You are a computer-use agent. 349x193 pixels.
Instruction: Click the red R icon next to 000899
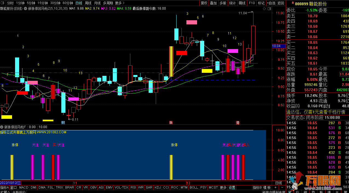(x=293, y=3)
